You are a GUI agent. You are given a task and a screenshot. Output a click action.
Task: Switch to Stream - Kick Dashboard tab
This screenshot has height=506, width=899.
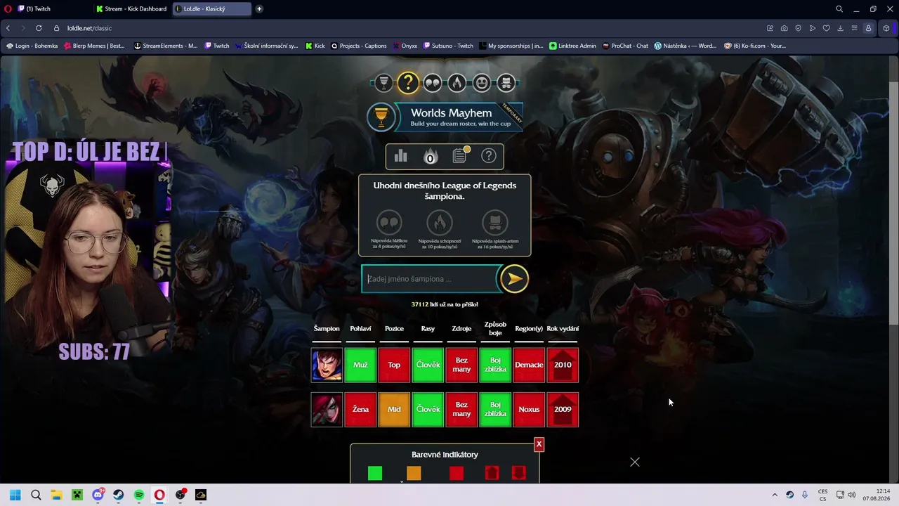click(131, 9)
